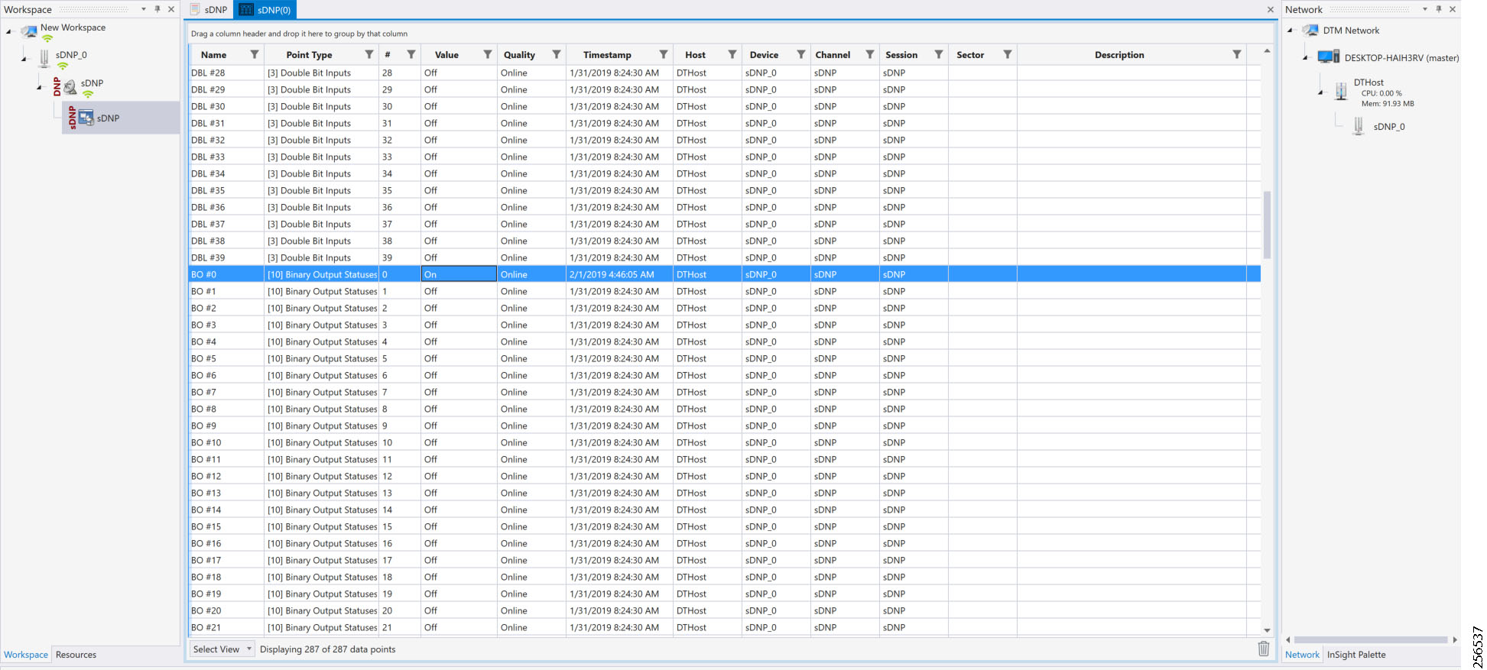Close the Network panel
1487x670 pixels.
[x=1453, y=9]
